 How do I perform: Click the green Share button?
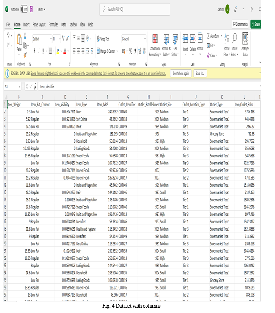256,24
